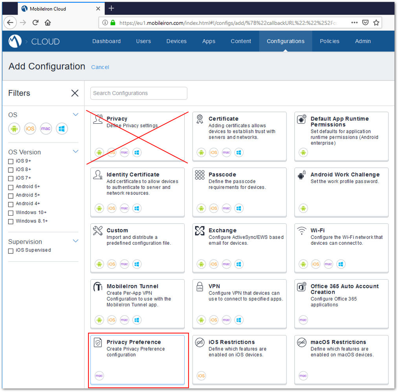Collapse the OS filter section chevron
Viewport: 398px width, 392px height.
(75, 114)
